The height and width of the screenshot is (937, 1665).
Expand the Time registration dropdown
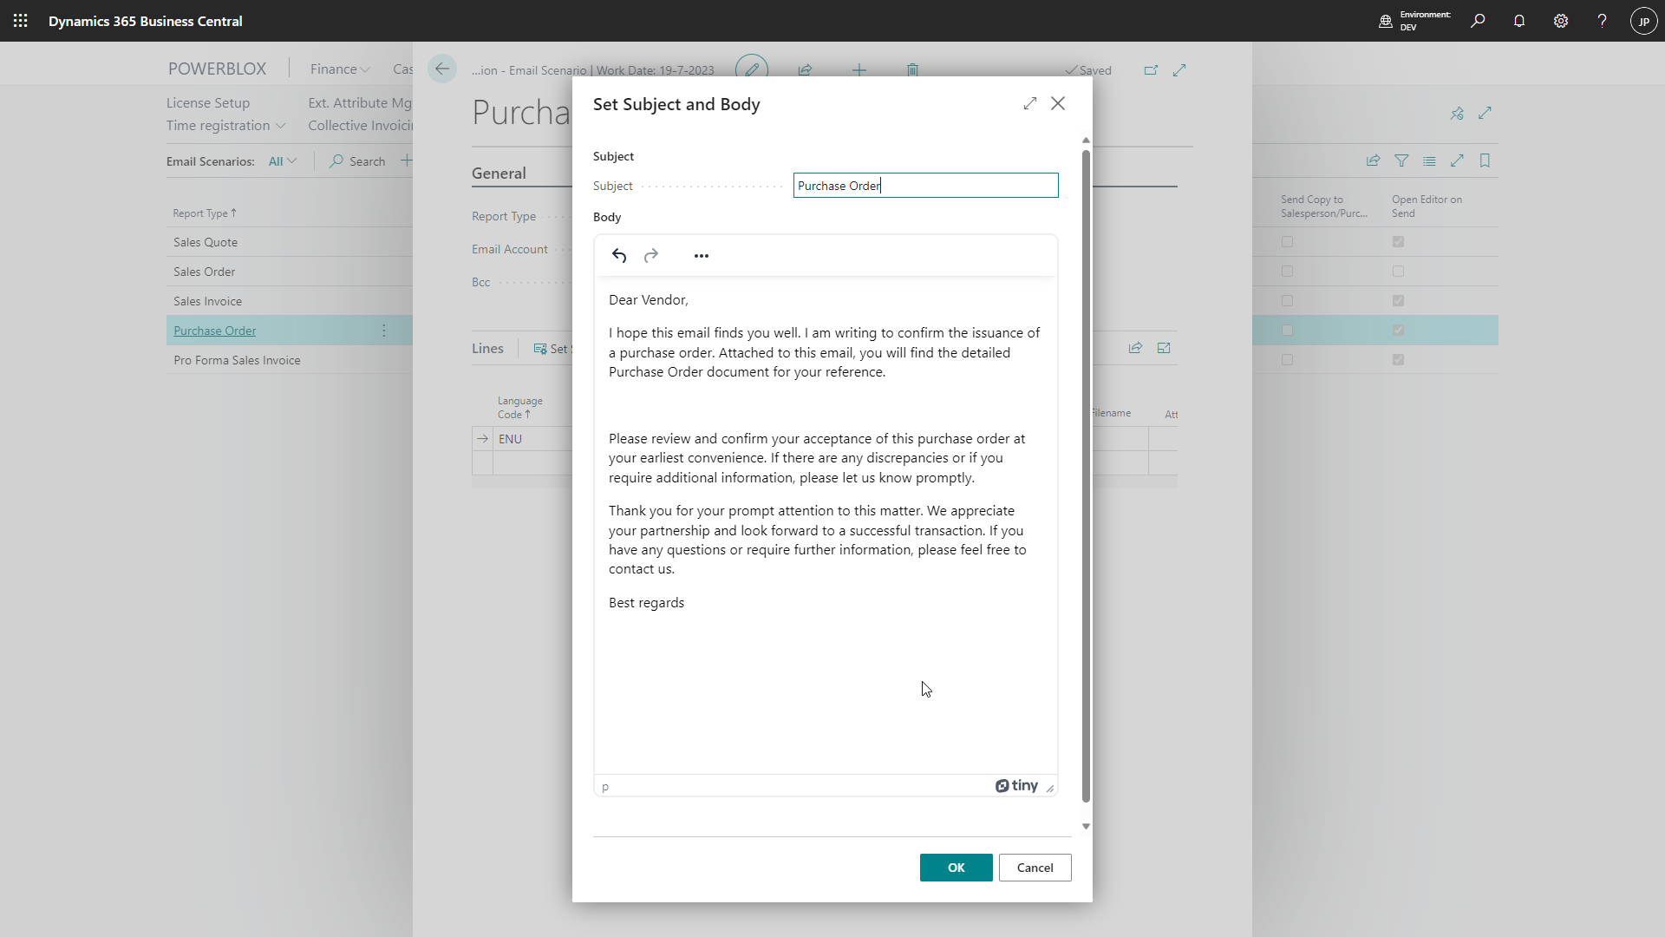[x=225, y=126]
